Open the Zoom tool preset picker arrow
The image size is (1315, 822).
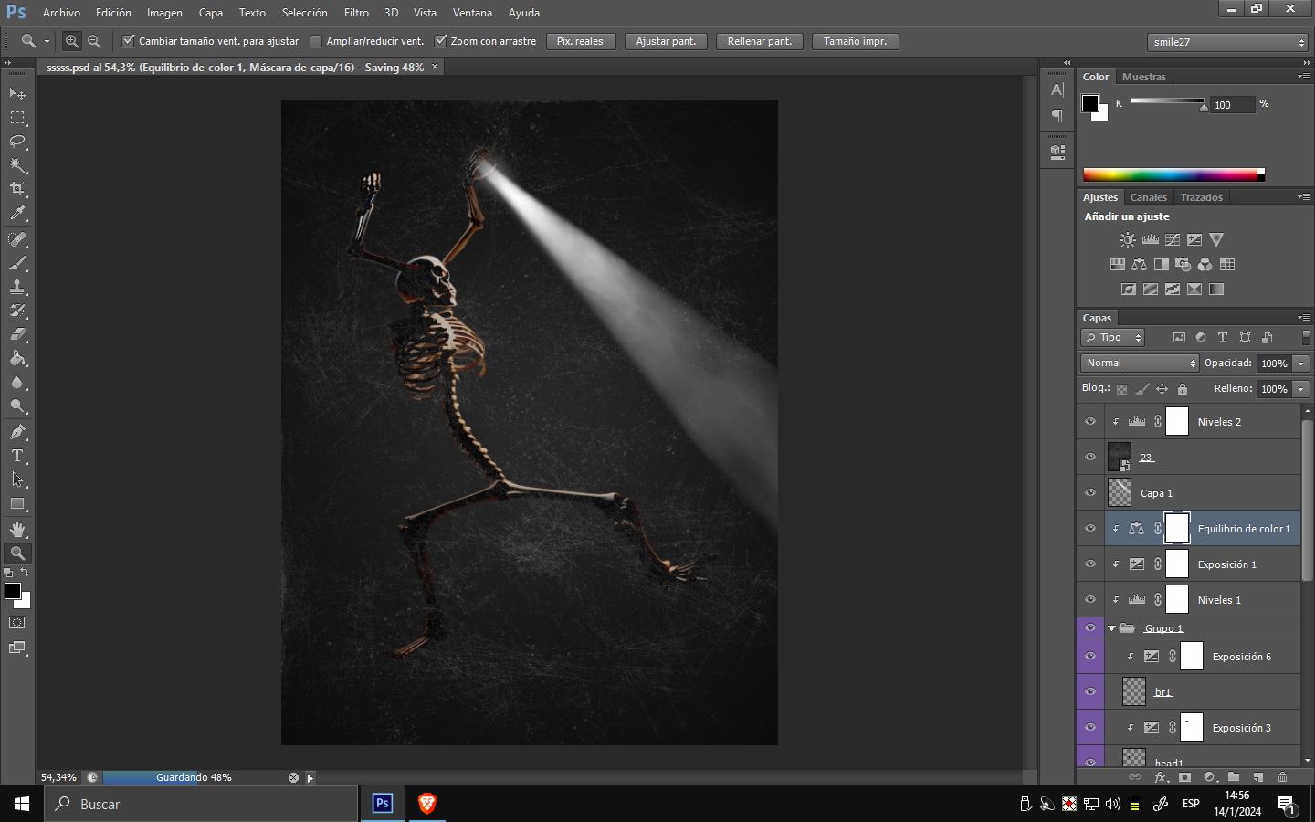[x=47, y=41]
